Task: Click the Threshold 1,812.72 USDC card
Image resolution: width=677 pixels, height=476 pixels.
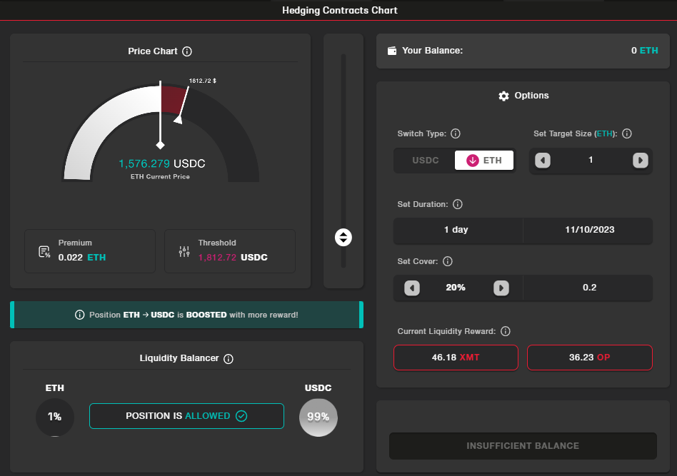Action: [x=230, y=251]
